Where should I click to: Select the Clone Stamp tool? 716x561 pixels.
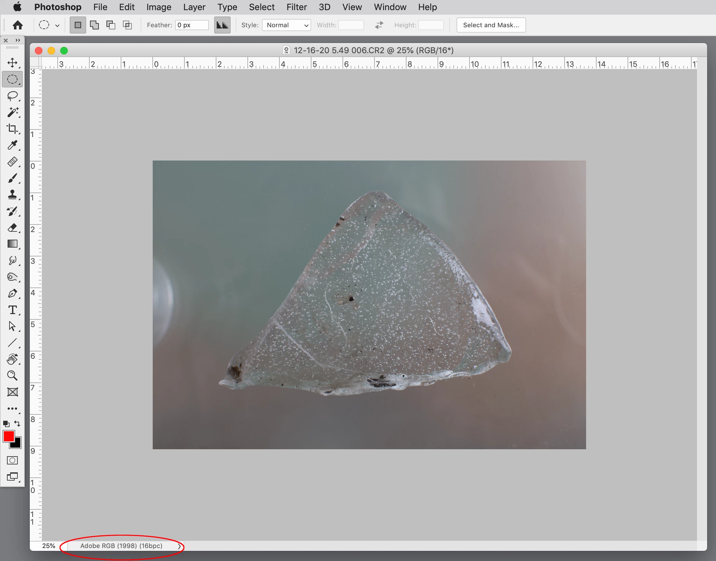[x=12, y=194]
